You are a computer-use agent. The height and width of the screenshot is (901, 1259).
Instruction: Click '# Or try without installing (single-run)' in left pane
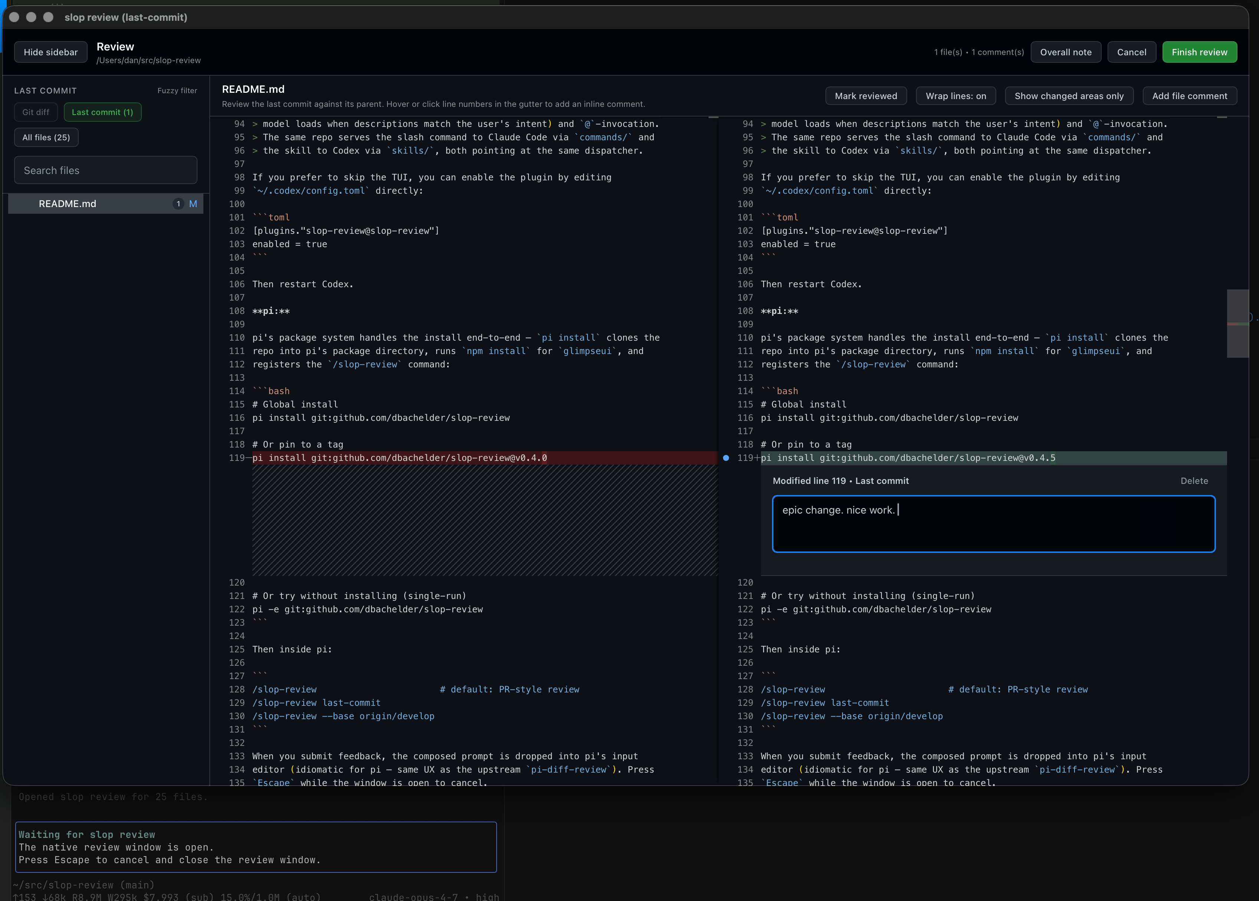(359, 596)
